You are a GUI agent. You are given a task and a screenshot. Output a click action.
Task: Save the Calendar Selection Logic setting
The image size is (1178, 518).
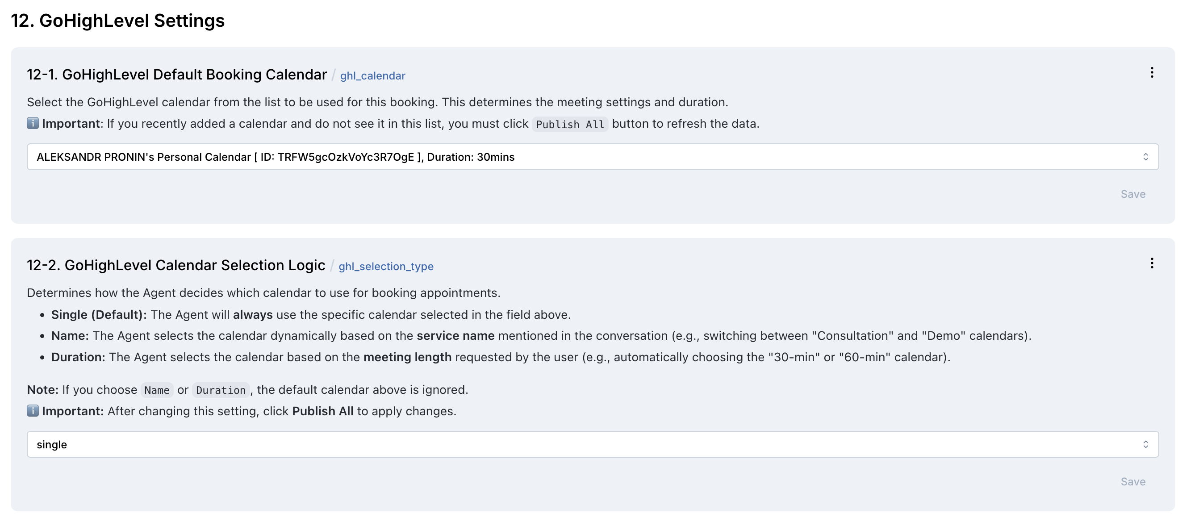[x=1133, y=482]
